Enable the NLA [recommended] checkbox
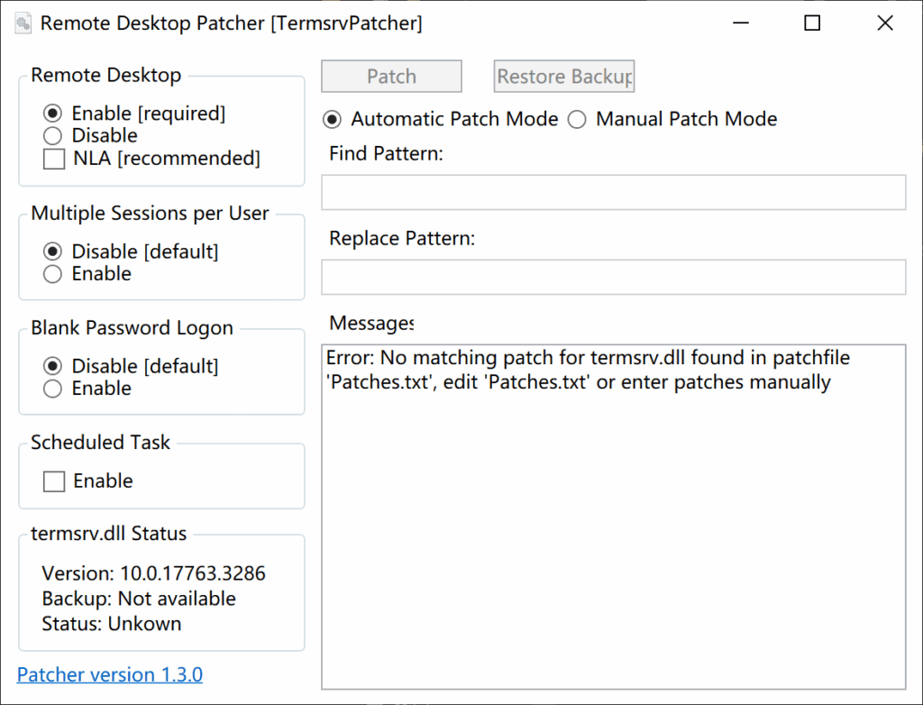923x705 pixels. point(54,159)
